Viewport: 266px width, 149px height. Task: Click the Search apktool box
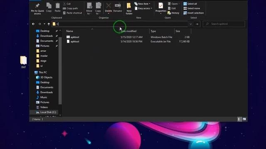click(x=224, y=24)
